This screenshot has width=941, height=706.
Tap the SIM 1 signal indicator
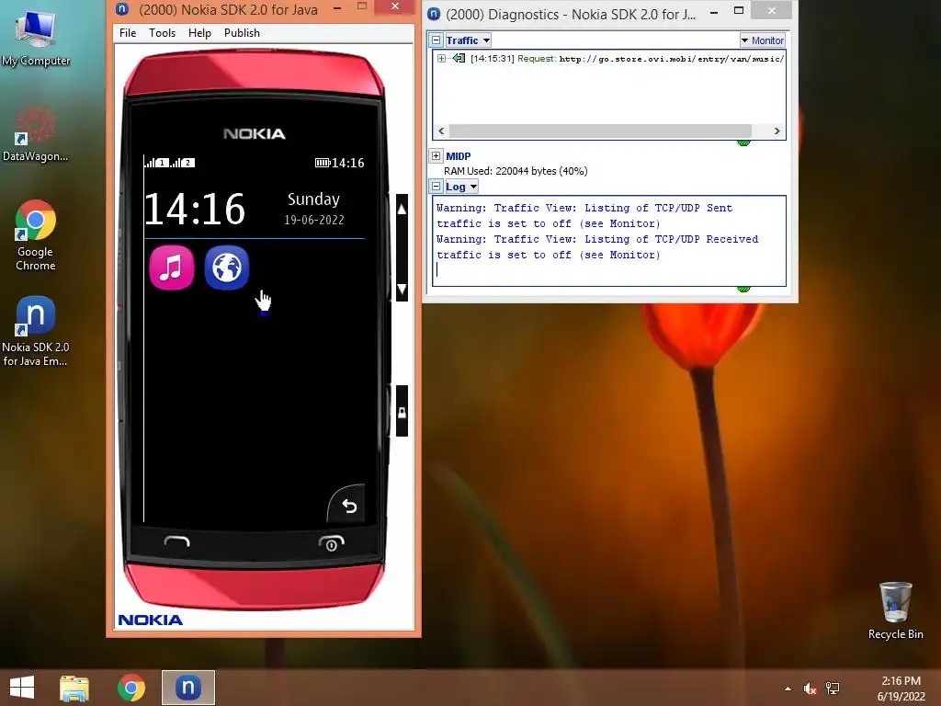pyautogui.click(x=156, y=163)
